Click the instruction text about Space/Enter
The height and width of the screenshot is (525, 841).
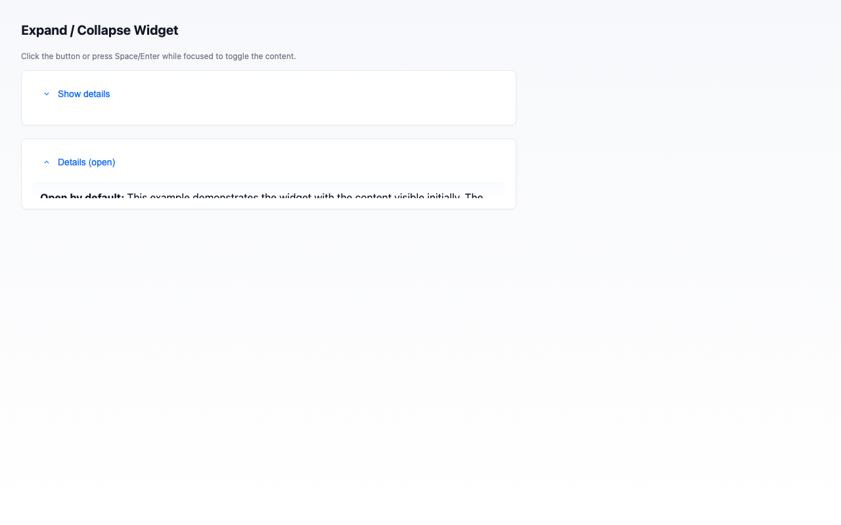(158, 56)
